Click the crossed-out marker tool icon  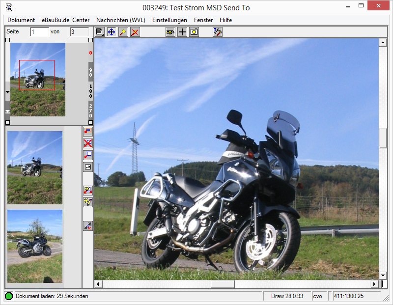click(x=135, y=32)
